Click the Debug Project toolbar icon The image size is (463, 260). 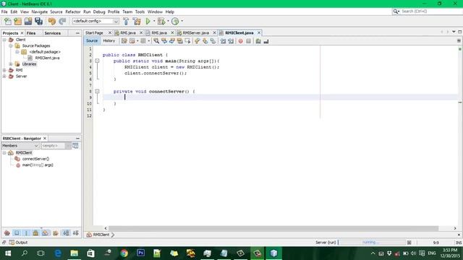coord(161,21)
